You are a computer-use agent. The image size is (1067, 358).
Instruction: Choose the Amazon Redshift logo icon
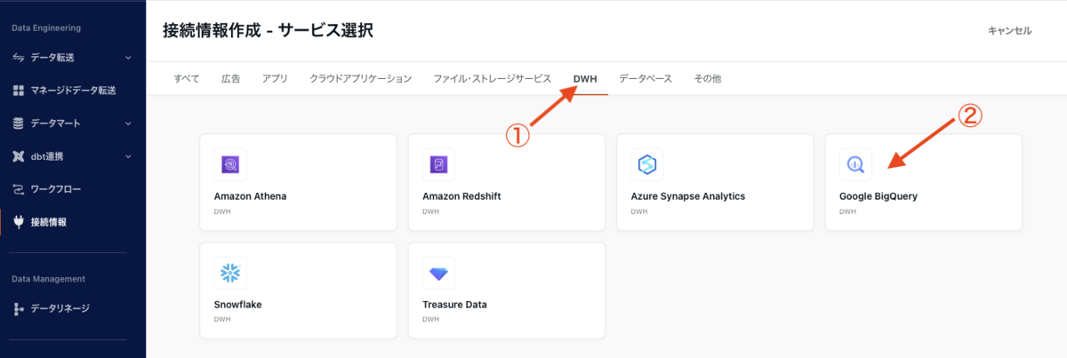[438, 164]
